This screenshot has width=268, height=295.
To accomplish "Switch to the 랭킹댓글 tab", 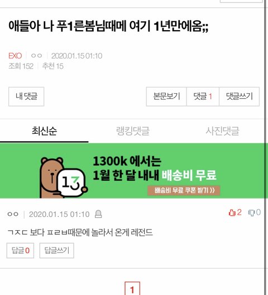I will click(133, 131).
